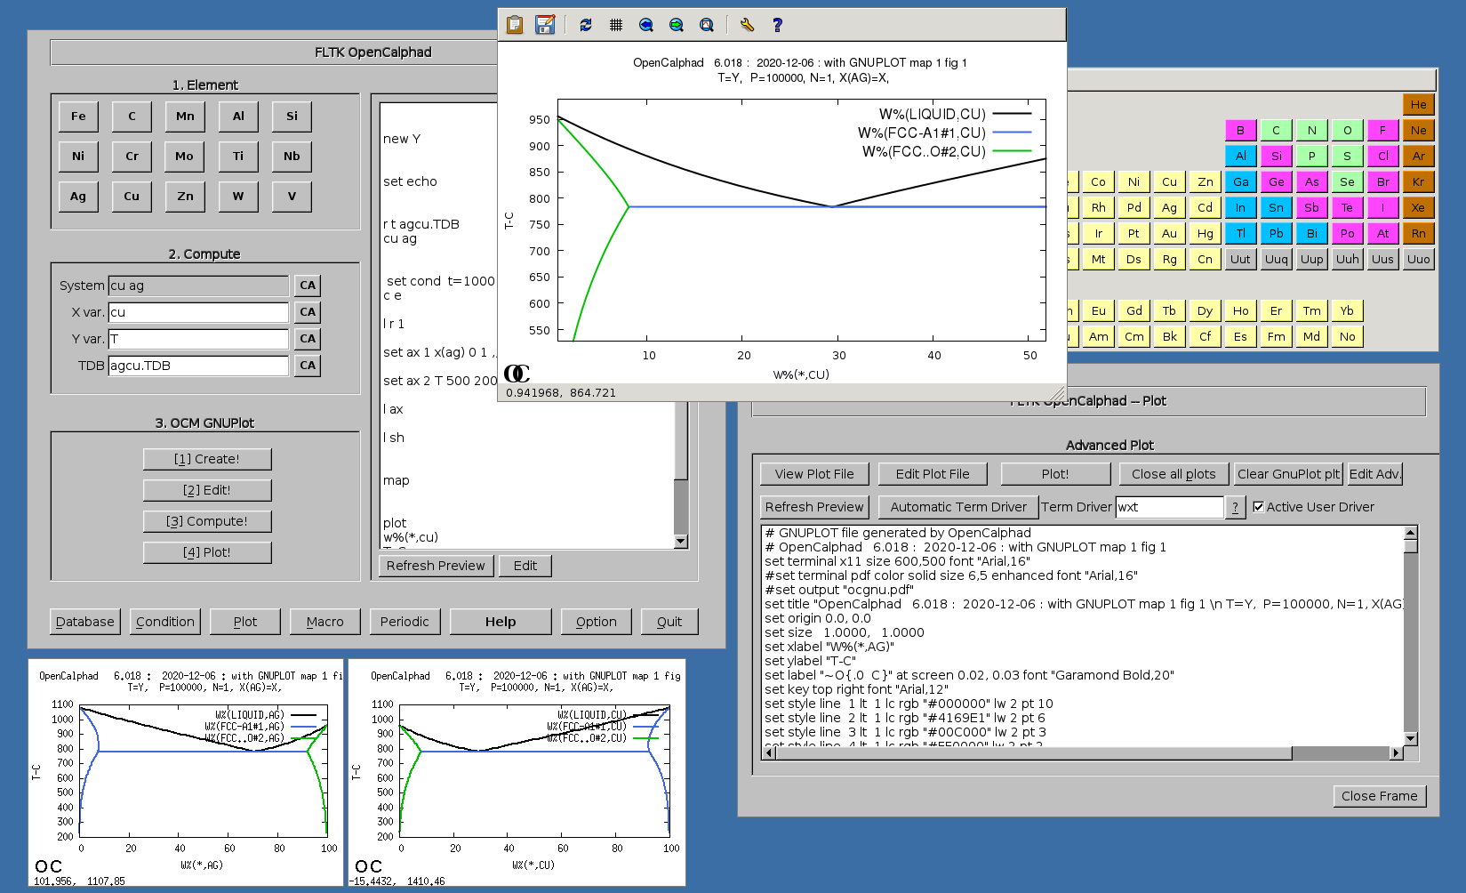Click Edit Plot File button
Screen dimensions: 1466x893
(x=933, y=474)
